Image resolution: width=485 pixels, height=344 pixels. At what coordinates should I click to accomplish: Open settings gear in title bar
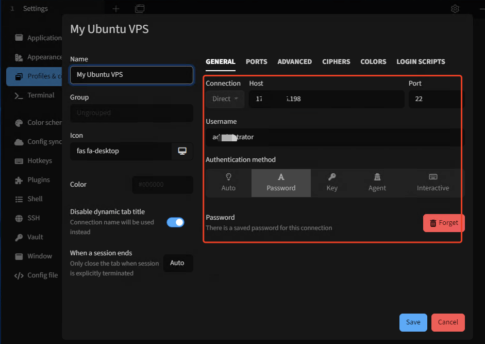(x=455, y=9)
